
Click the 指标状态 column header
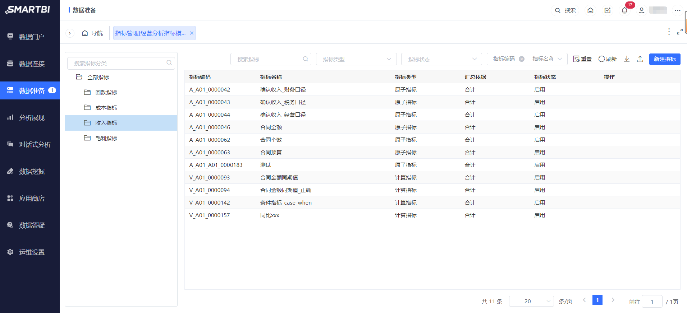point(545,77)
